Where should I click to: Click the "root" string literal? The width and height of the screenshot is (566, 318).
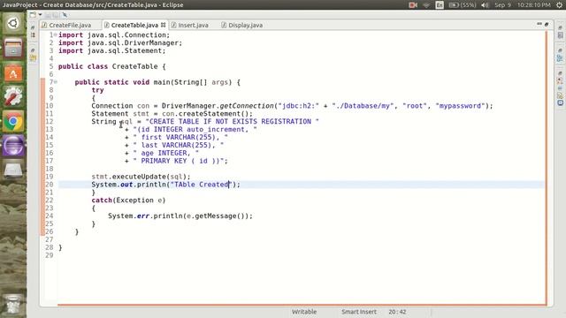point(415,106)
